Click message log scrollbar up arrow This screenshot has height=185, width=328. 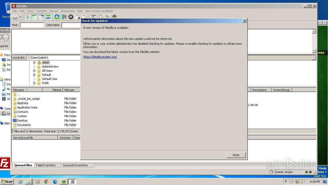314,31
